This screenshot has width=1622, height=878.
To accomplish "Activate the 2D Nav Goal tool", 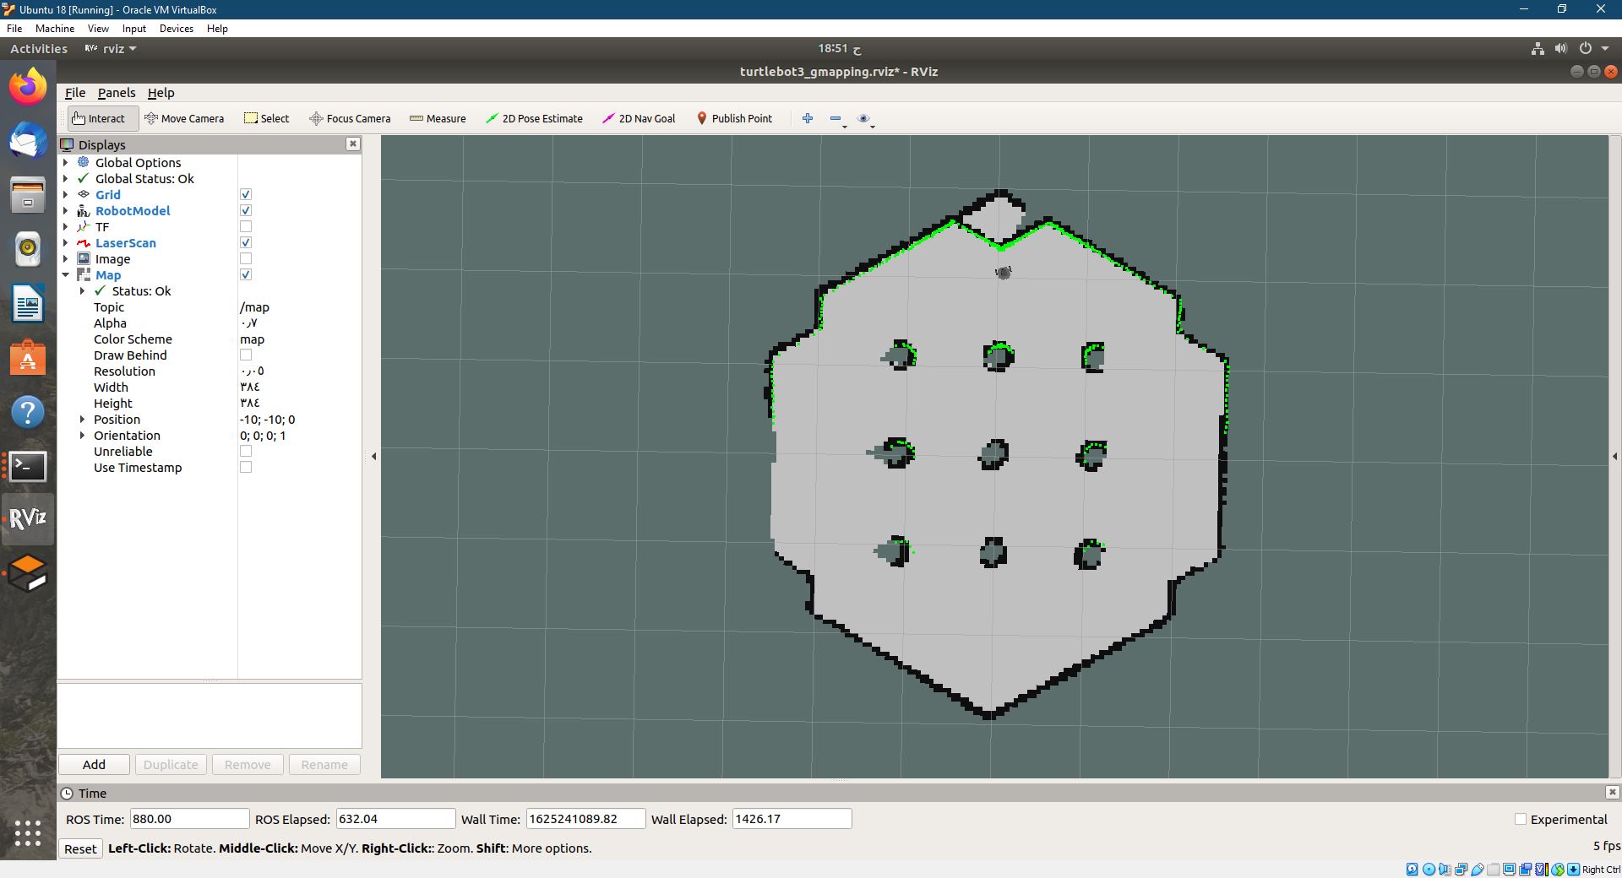I will [638, 118].
